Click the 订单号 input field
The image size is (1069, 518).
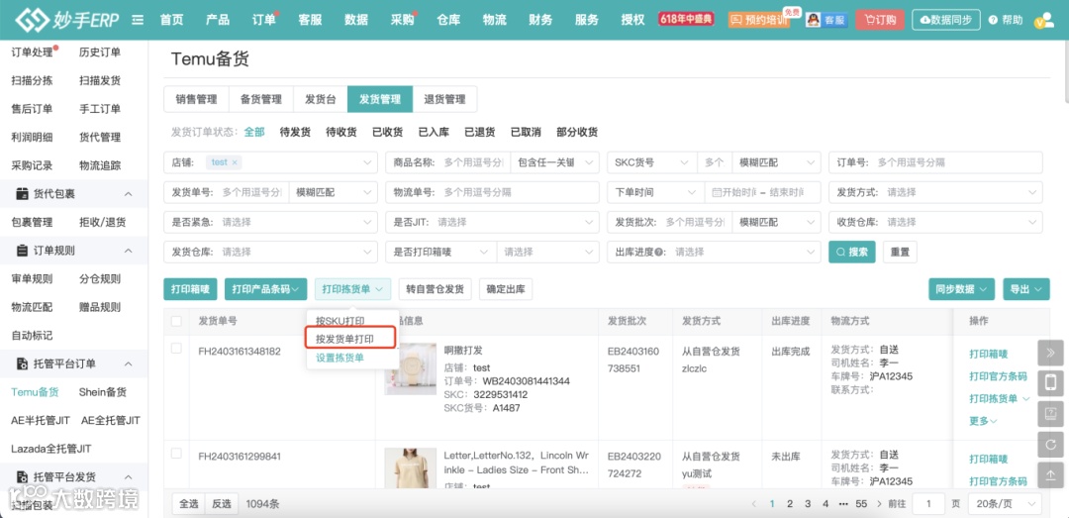pos(935,162)
